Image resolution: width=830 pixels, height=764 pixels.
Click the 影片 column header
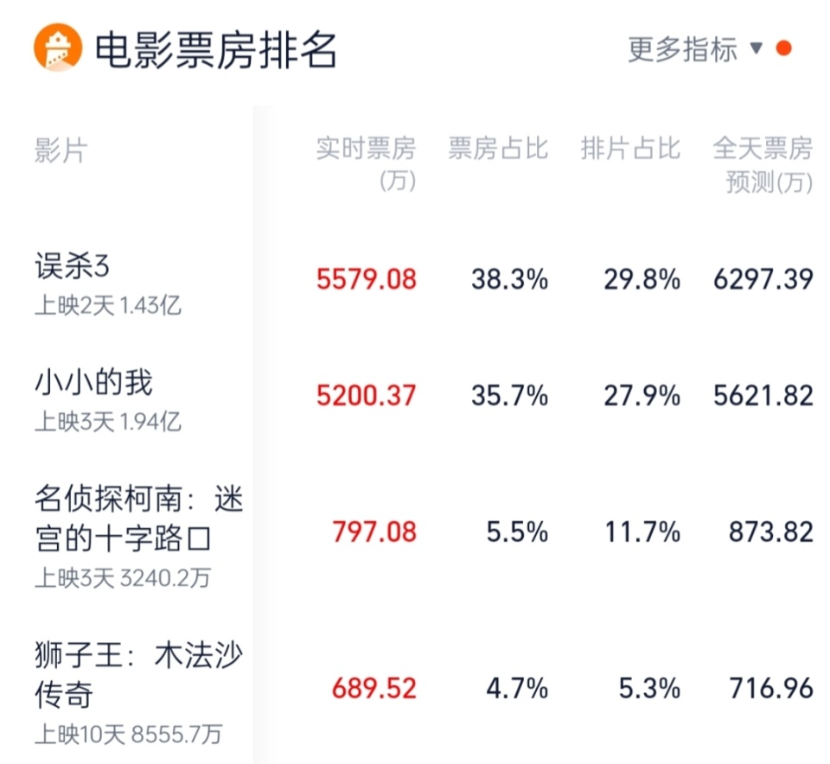pos(61,150)
